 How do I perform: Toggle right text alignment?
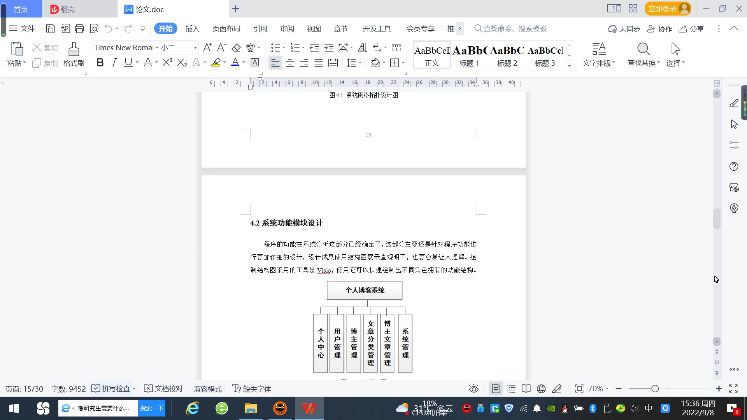(x=304, y=63)
